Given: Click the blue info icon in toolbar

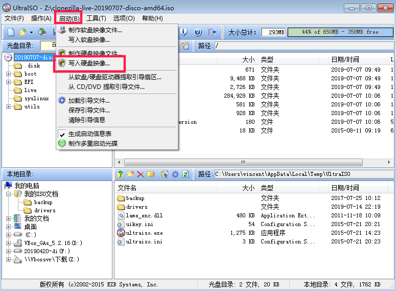Looking at the screenshot, I should [x=184, y=32].
